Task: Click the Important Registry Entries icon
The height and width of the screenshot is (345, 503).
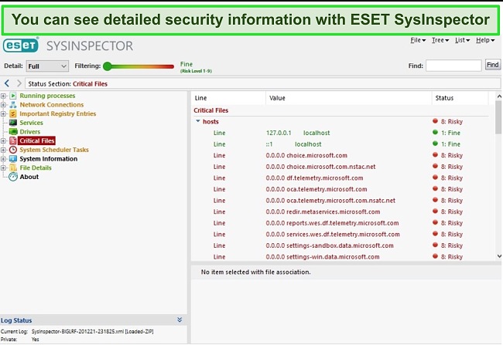Action: coord(13,113)
